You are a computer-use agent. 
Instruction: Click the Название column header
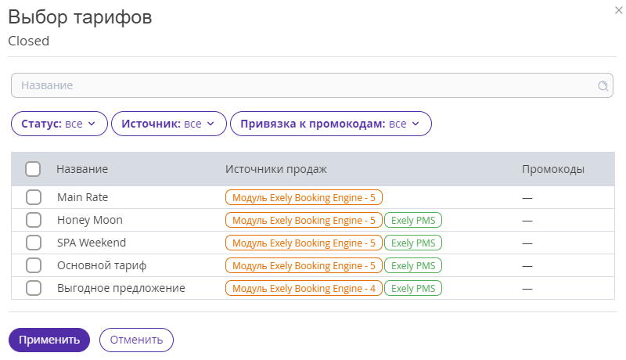(x=82, y=169)
